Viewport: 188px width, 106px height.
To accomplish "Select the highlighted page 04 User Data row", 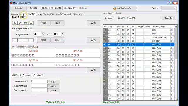I will coord(139,44).
